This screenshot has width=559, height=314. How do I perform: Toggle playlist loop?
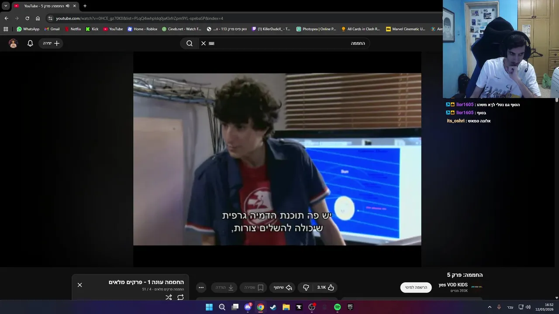[180, 297]
